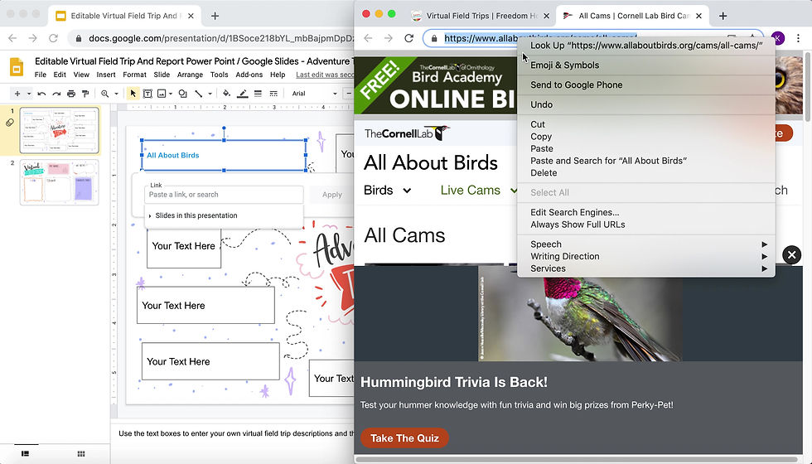Click the Chrome profile avatar K

tap(778, 38)
